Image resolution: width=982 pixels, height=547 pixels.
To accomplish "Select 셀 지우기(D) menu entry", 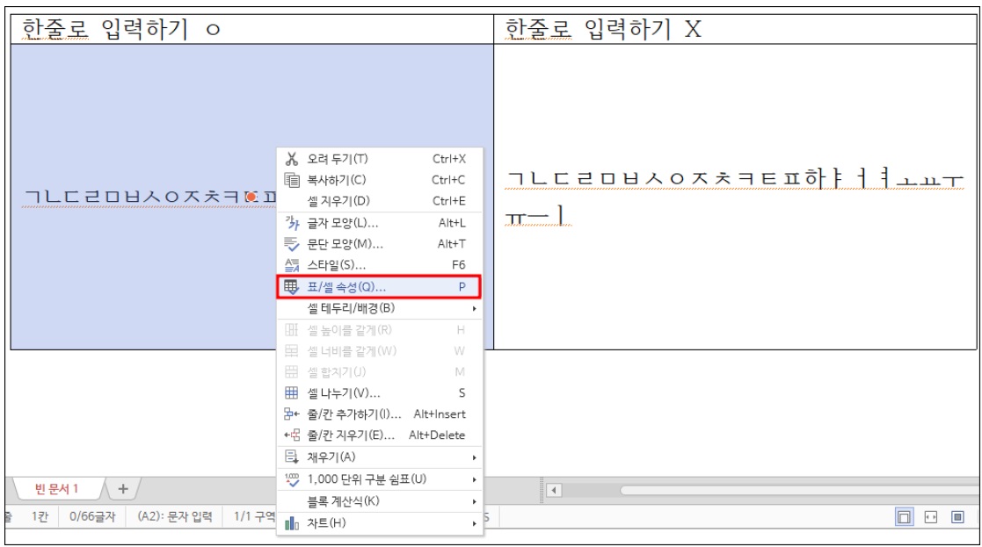I will pos(380,201).
